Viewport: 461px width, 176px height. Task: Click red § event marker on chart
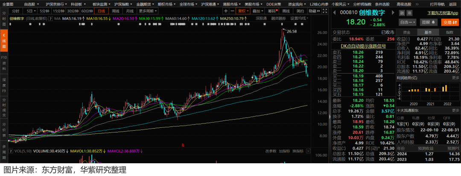tap(183, 145)
